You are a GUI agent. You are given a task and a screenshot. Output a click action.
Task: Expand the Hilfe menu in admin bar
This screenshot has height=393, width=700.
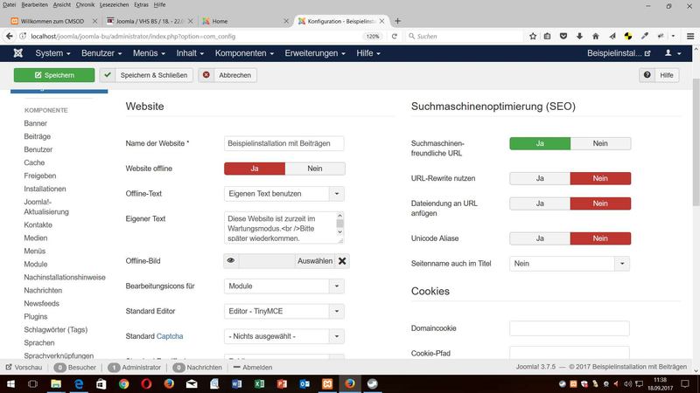pyautogui.click(x=368, y=53)
